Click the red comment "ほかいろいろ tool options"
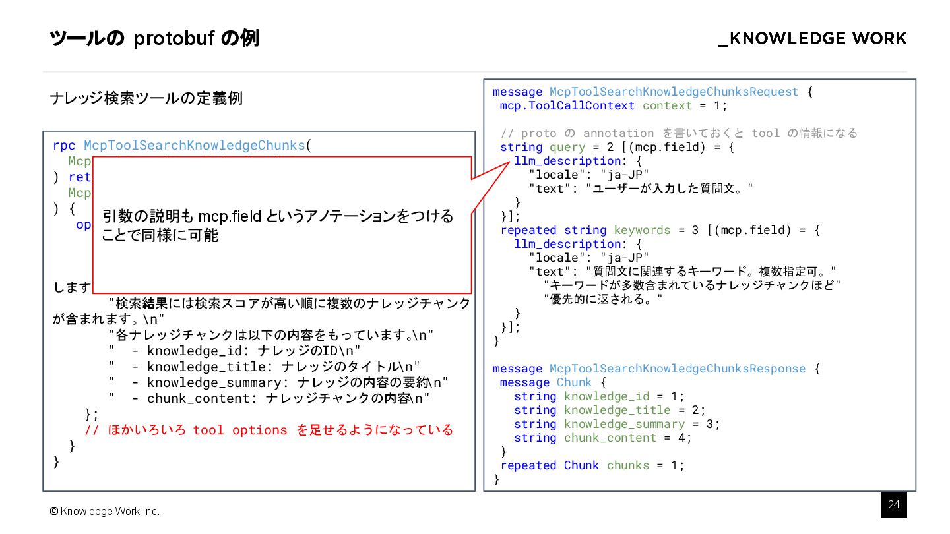The width and height of the screenshot is (950, 534). pyautogui.click(x=269, y=430)
